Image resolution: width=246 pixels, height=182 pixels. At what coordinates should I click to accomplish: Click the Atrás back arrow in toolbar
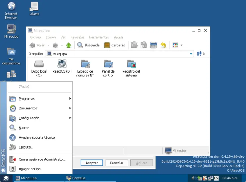37,45
